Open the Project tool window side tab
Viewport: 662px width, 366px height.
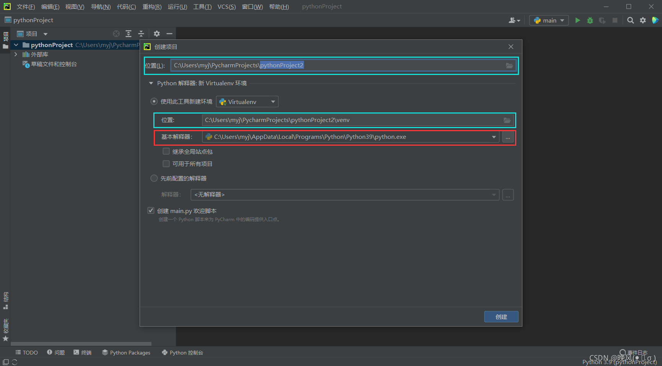click(5, 41)
